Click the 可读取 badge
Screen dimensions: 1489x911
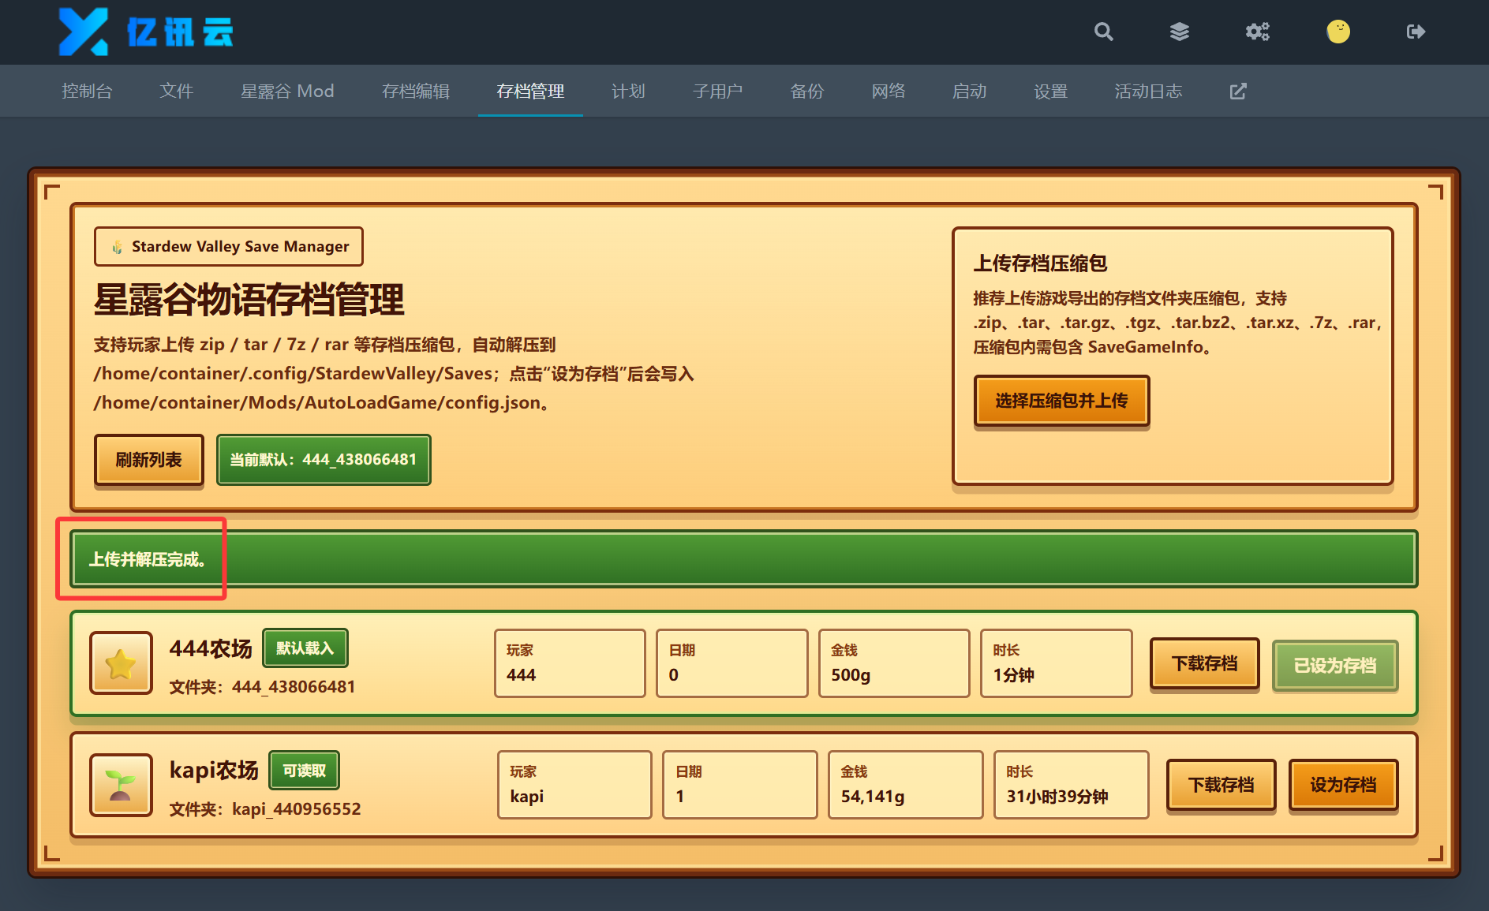pos(304,771)
